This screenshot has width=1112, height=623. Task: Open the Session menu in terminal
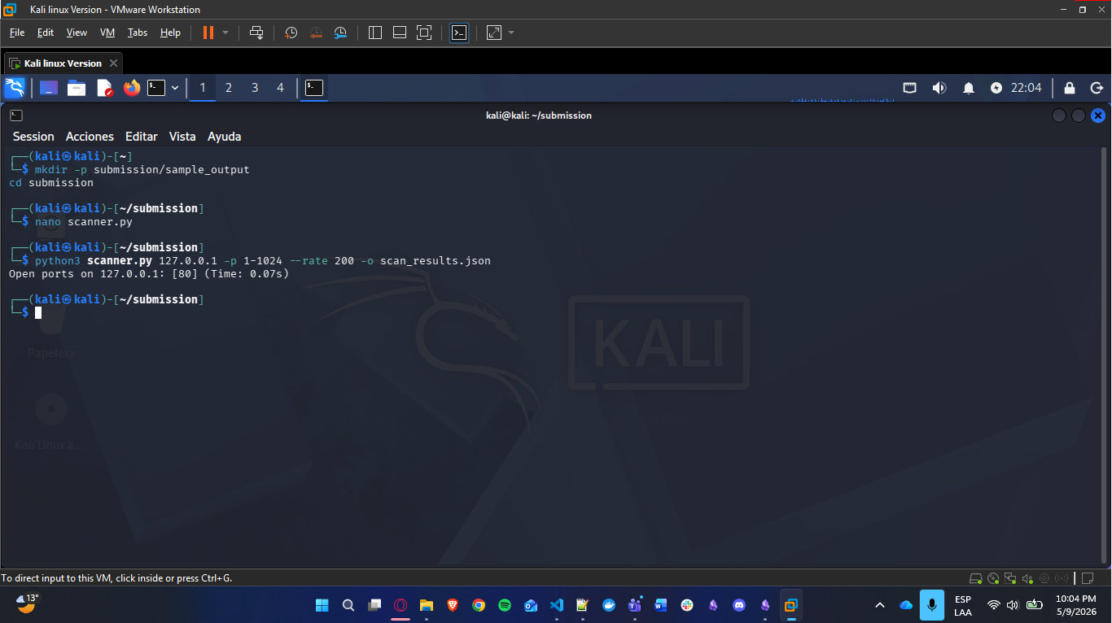(x=33, y=137)
